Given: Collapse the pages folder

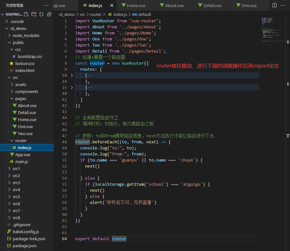Looking at the screenshot, I should tap(12, 98).
